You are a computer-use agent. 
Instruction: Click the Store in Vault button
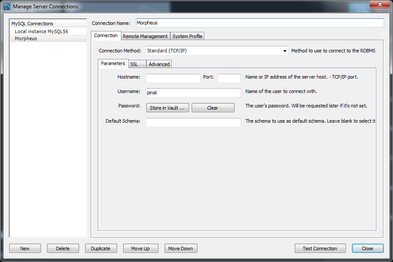click(x=167, y=108)
